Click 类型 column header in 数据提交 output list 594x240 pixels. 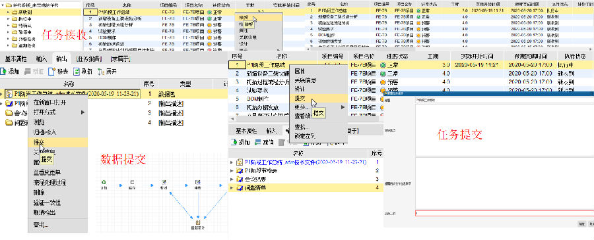coord(185,84)
